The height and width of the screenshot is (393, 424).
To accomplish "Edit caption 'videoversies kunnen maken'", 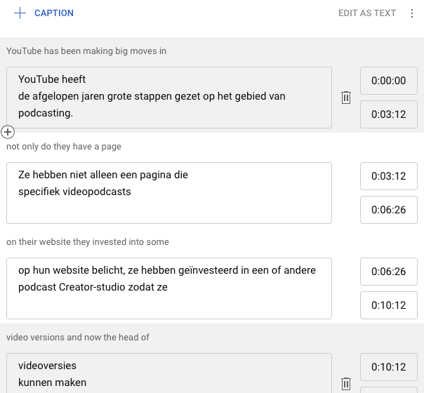I will point(169,373).
